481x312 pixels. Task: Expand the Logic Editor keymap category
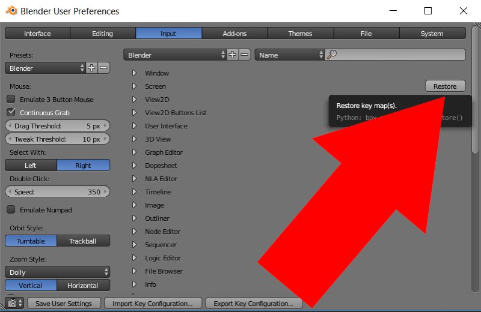(134, 258)
